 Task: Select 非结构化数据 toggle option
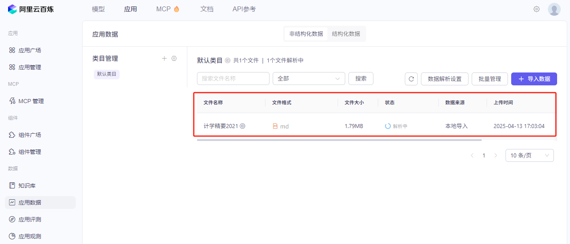(306, 34)
